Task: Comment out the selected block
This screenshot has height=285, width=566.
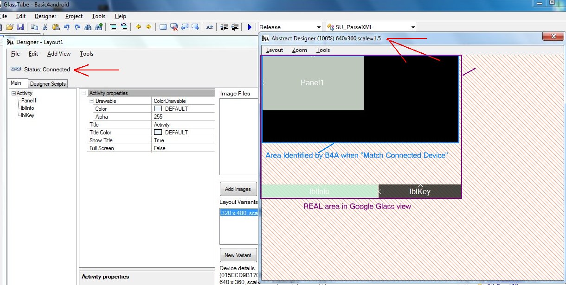Action: pos(113,27)
